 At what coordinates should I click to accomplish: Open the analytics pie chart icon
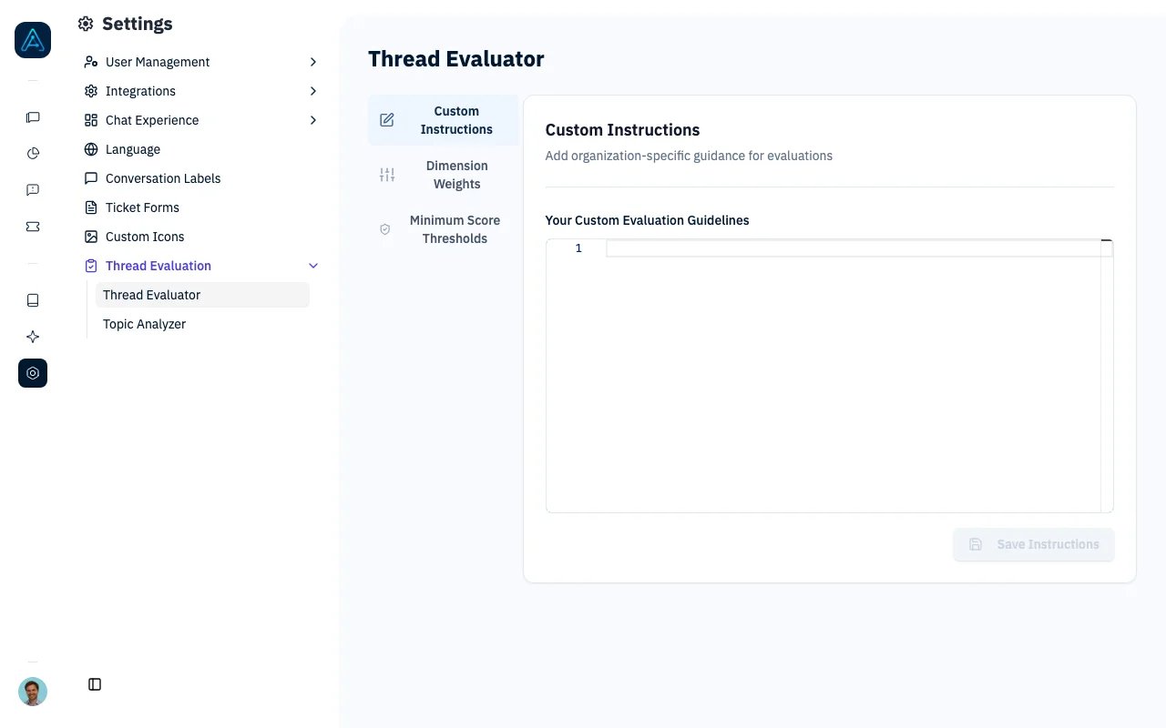coord(33,154)
